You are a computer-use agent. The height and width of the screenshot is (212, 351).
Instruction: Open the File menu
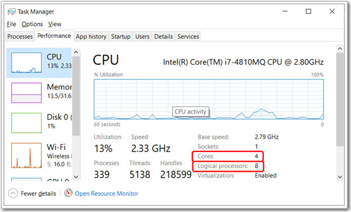coord(12,24)
